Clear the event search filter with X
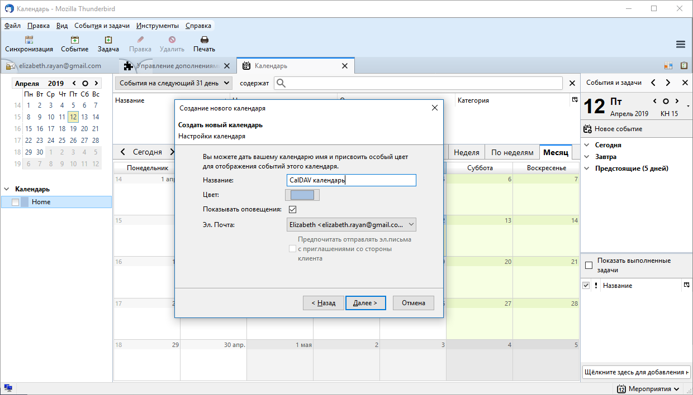Image resolution: width=693 pixels, height=395 pixels. coord(572,83)
